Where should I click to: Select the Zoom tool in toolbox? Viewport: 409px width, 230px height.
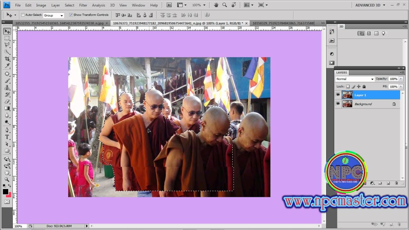7,180
